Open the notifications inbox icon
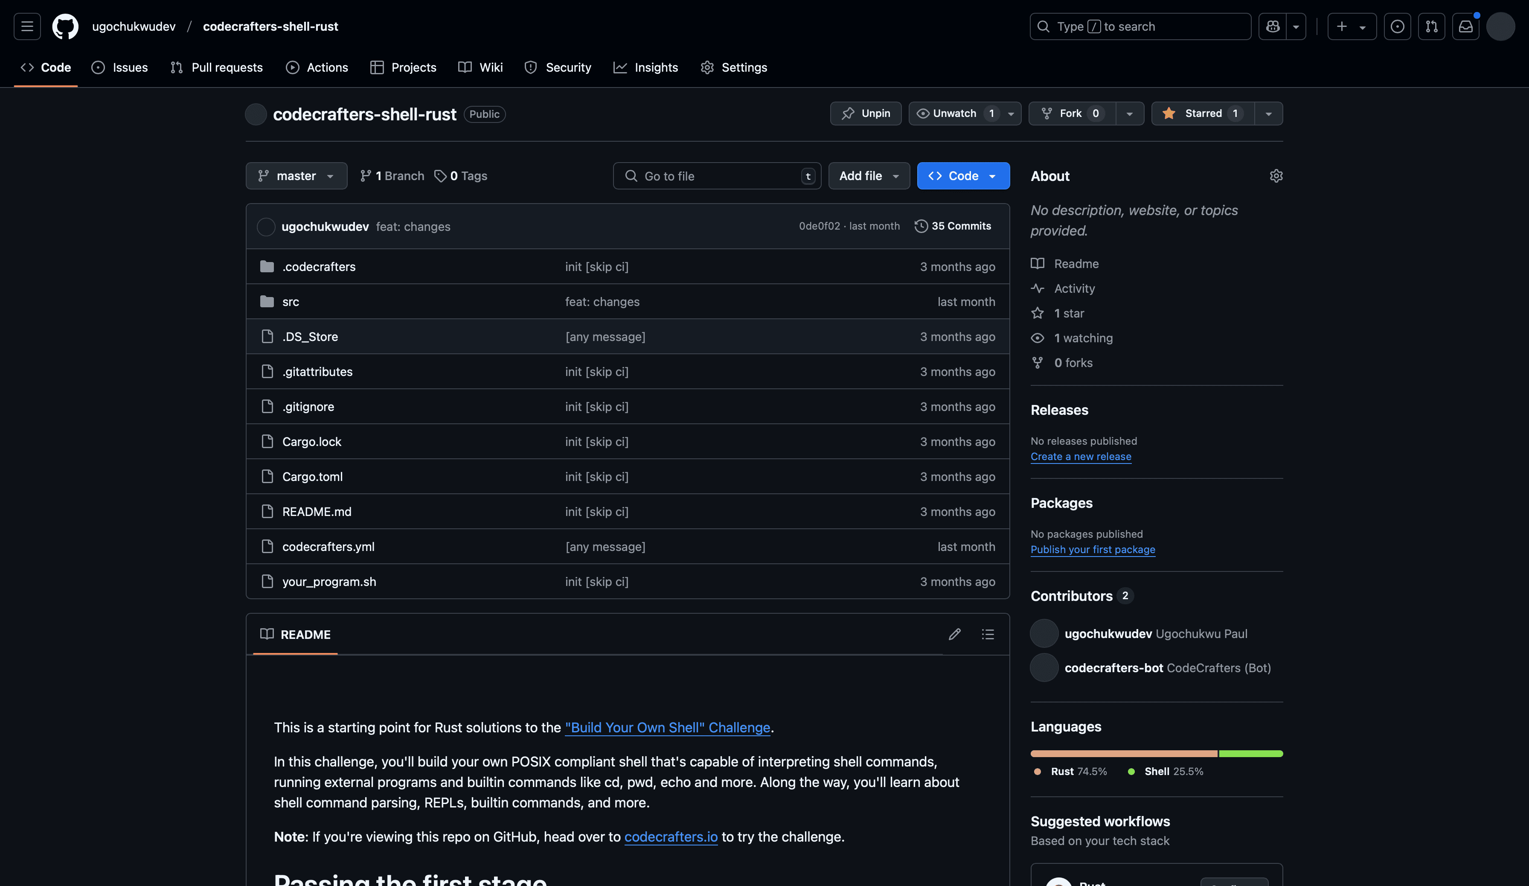The image size is (1529, 886). coord(1465,27)
